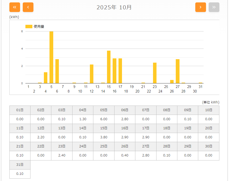Go to previous month with single-left arrow

28,7
